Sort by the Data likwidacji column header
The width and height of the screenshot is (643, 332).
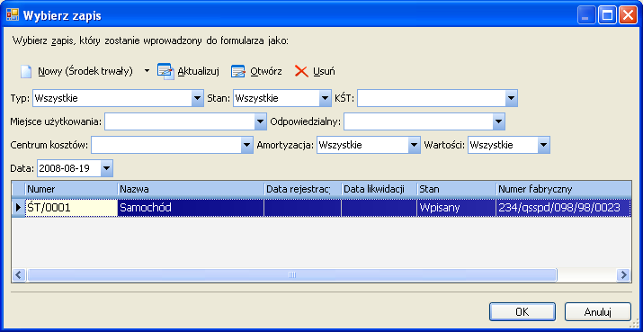[x=380, y=189]
